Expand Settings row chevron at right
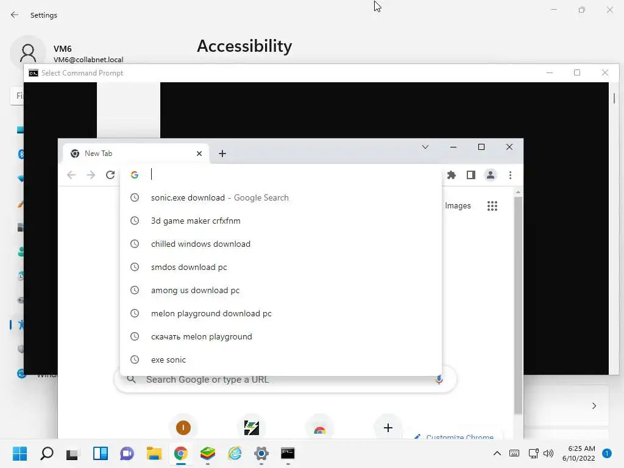Viewport: 624px width, 468px height. click(594, 406)
